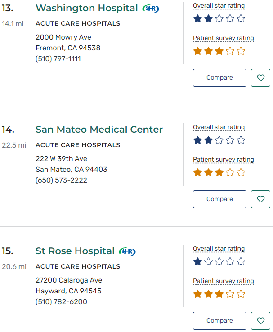The height and width of the screenshot is (332, 273).
Task: Click Overall star rating label for St Rose
Action: tap(219, 249)
